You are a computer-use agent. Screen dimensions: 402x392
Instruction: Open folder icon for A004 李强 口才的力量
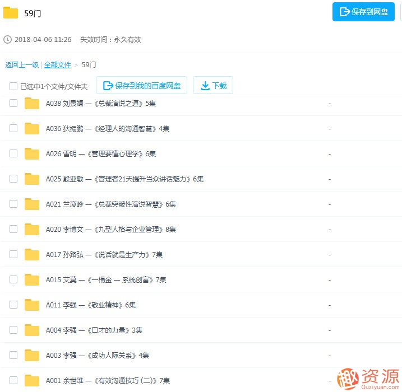click(32, 330)
